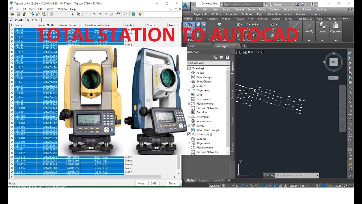Click the Meters status bar button
This screenshot has height=204, width=362.
[x=142, y=184]
